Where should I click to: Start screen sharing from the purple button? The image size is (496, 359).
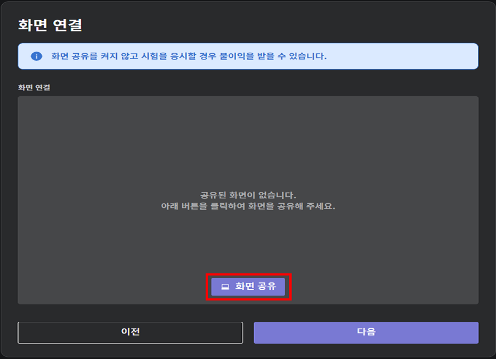click(x=248, y=287)
